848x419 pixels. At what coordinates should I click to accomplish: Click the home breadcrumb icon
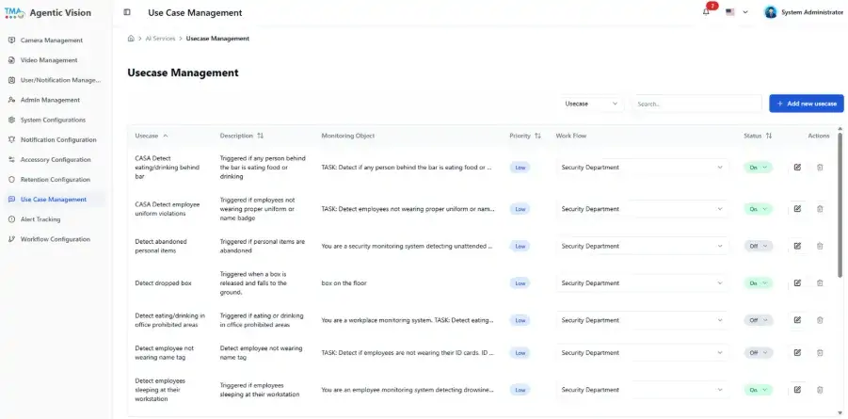(x=131, y=39)
